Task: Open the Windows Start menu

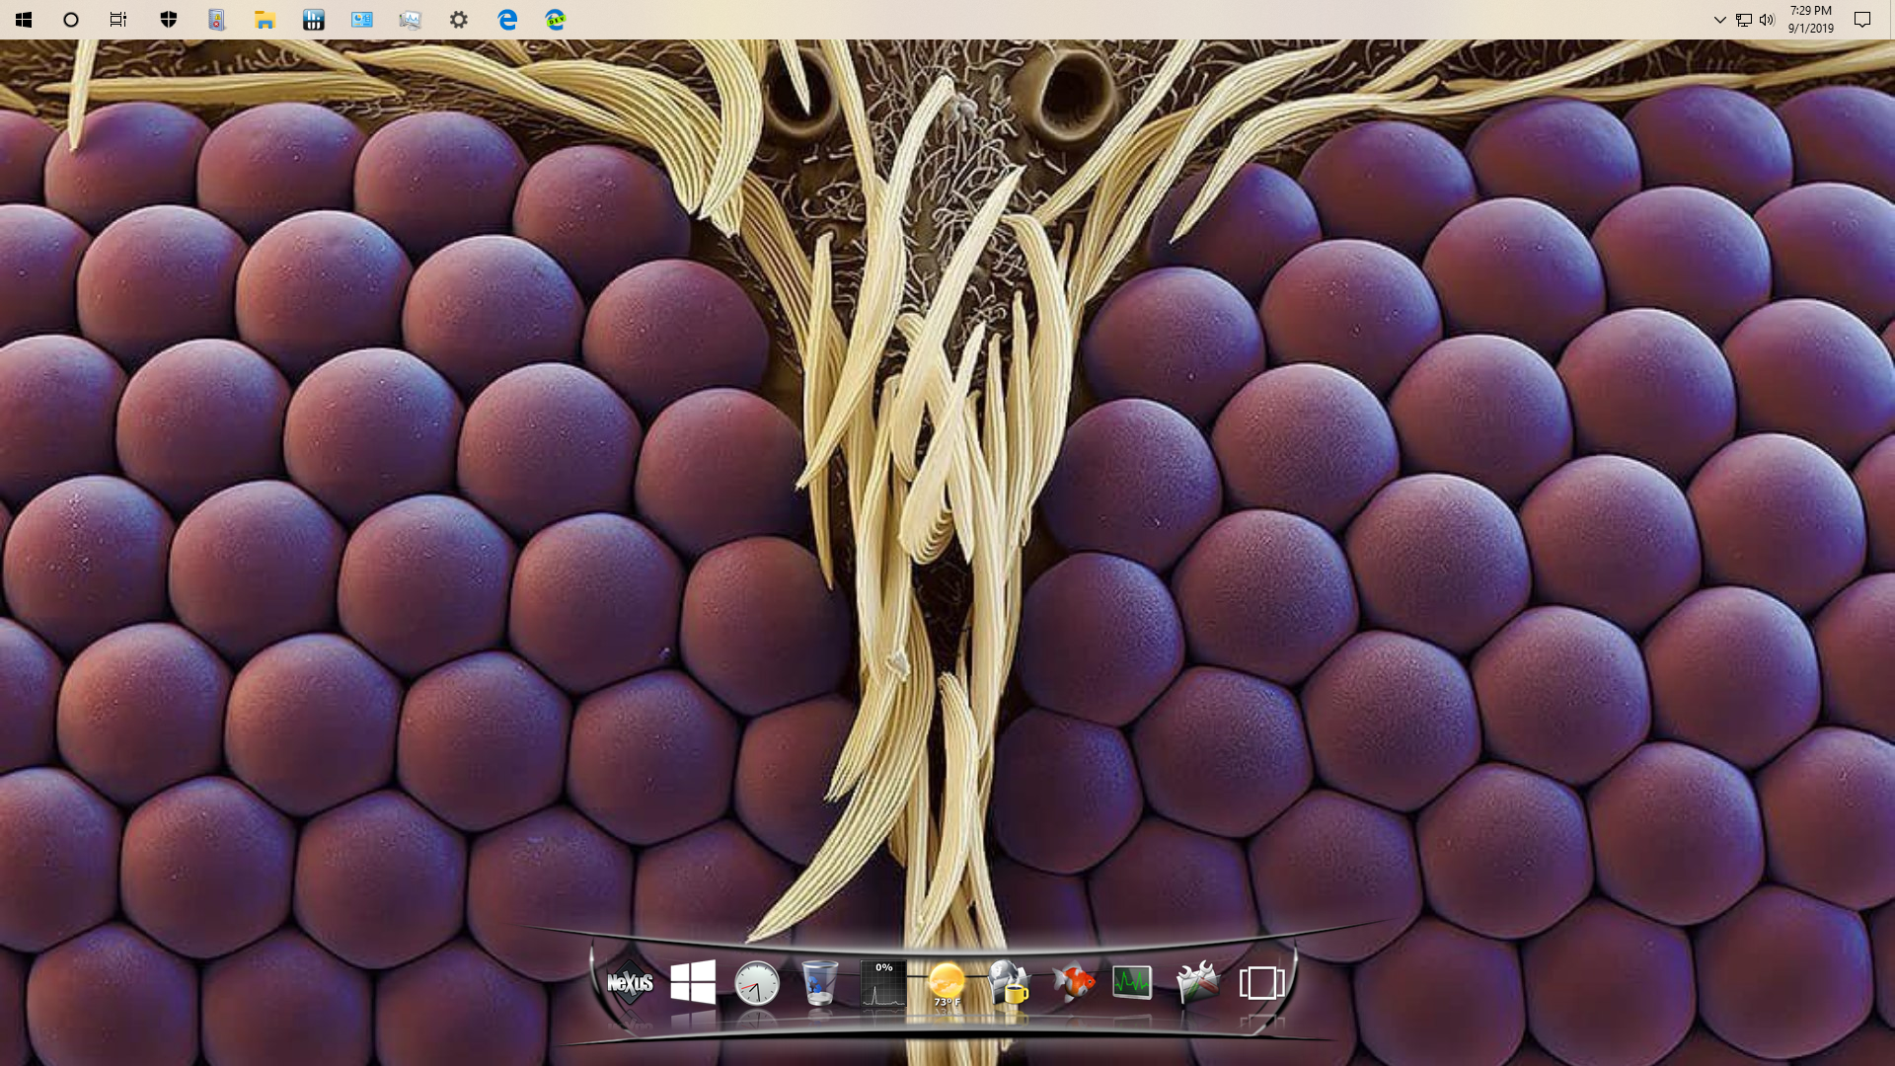Action: 24,20
